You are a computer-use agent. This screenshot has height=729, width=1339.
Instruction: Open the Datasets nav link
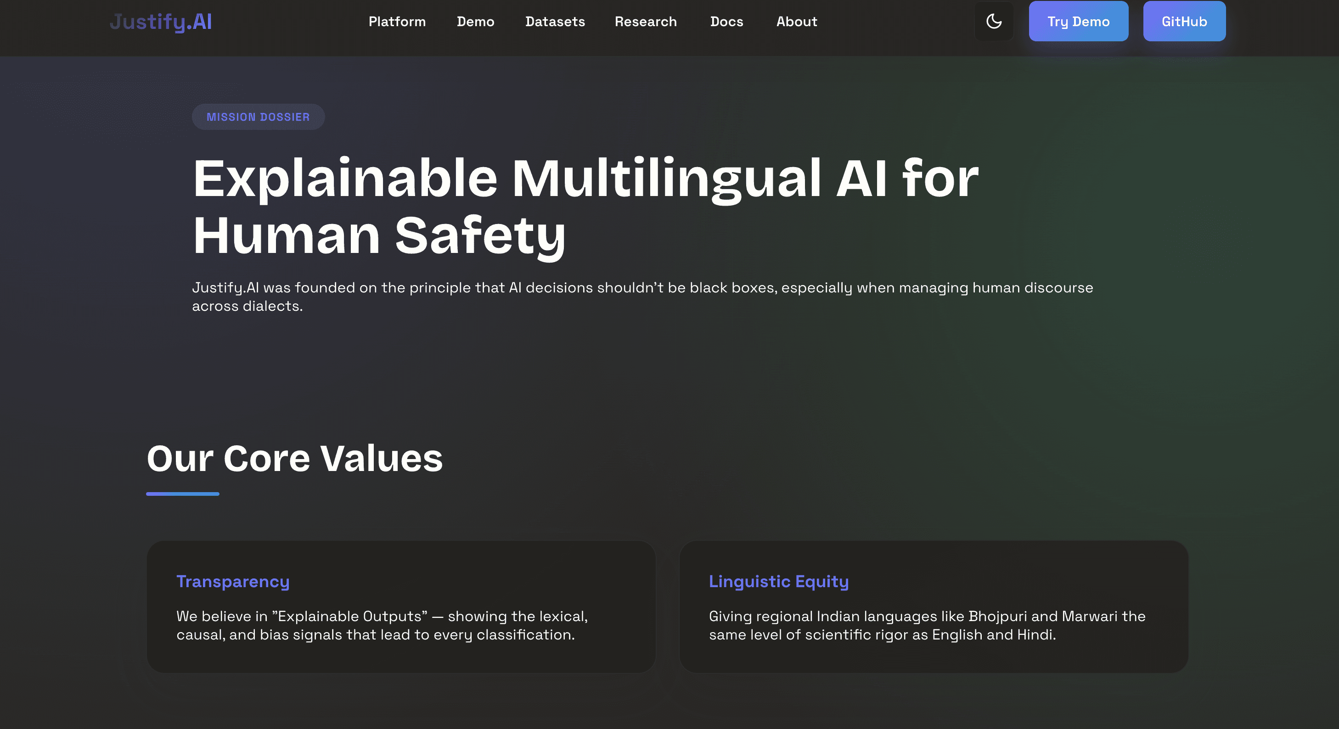[555, 22]
